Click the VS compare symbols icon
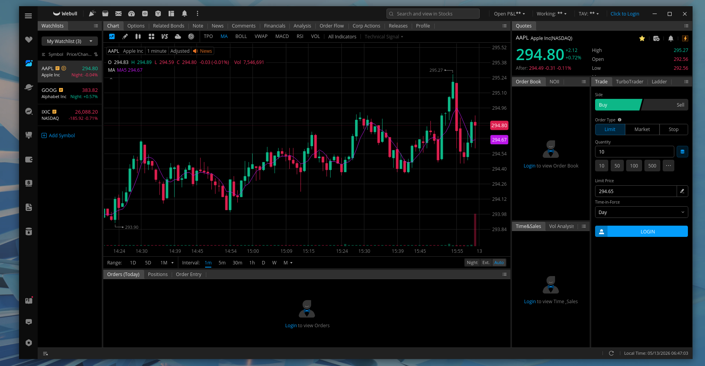 pos(165,36)
